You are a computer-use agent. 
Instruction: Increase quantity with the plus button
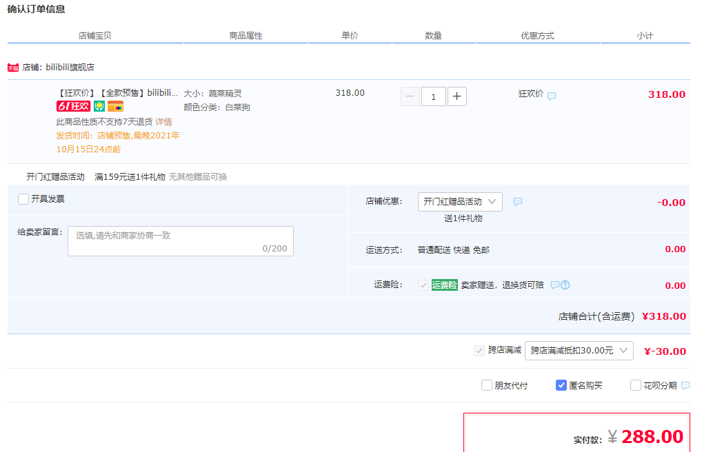pyautogui.click(x=457, y=96)
